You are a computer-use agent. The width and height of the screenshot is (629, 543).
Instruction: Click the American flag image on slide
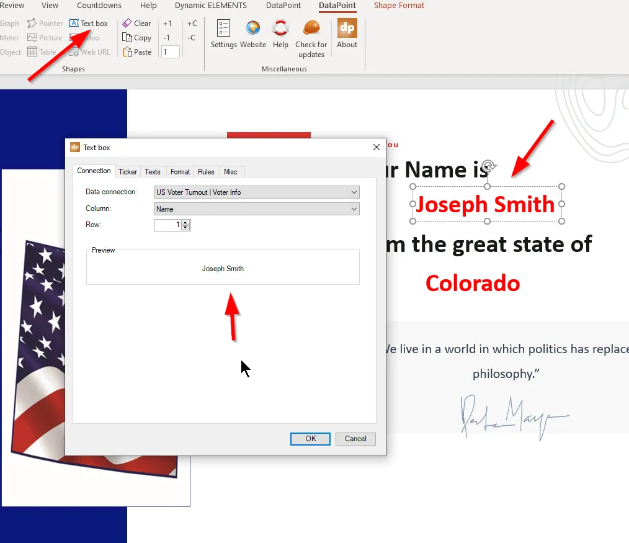tap(38, 349)
